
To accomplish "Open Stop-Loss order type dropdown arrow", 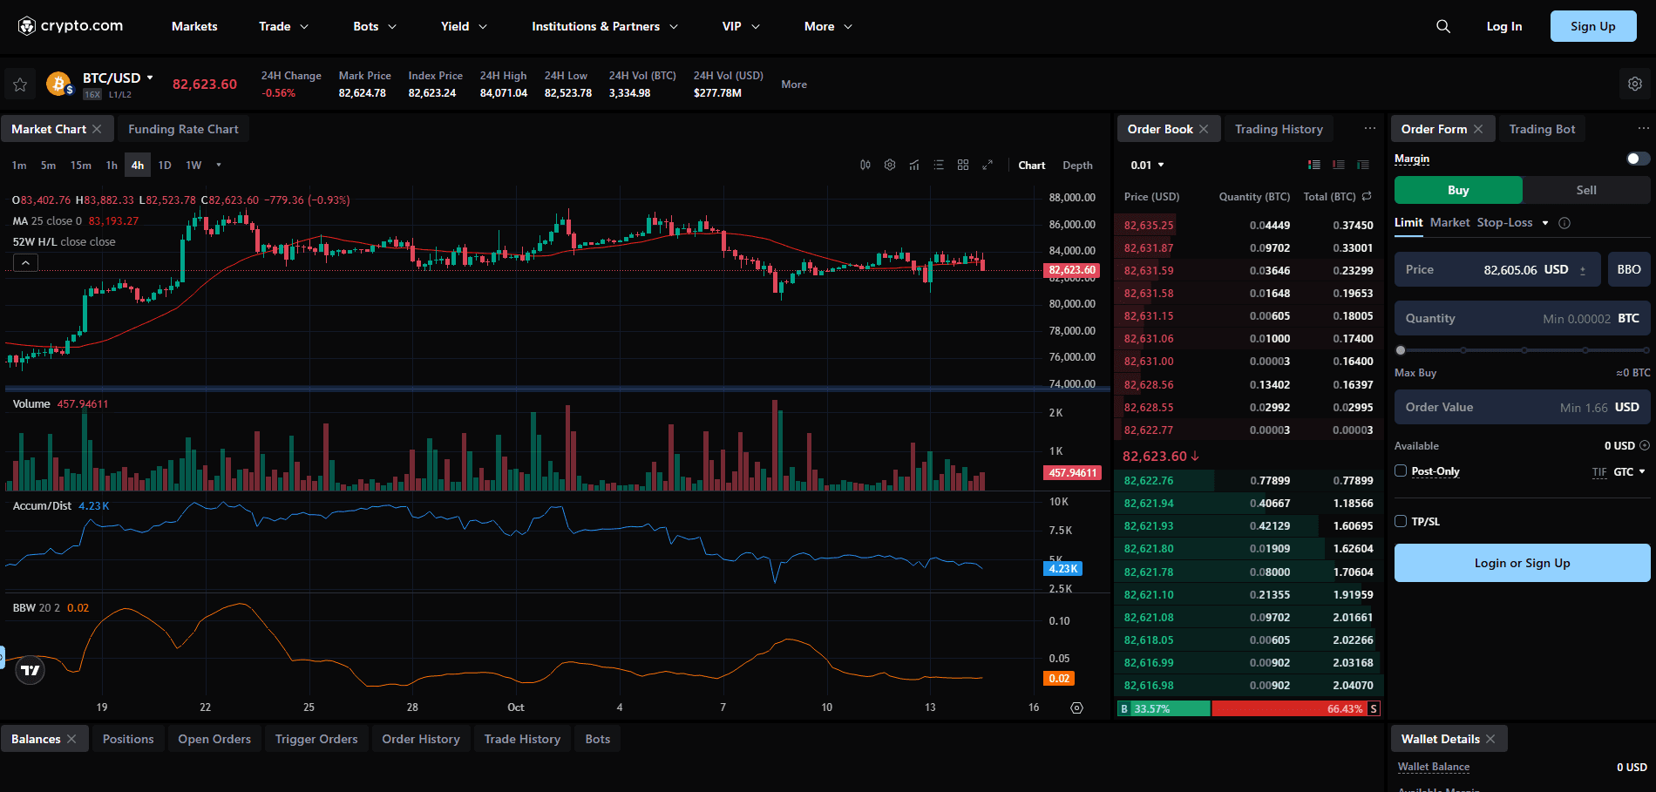I will coord(1545,223).
